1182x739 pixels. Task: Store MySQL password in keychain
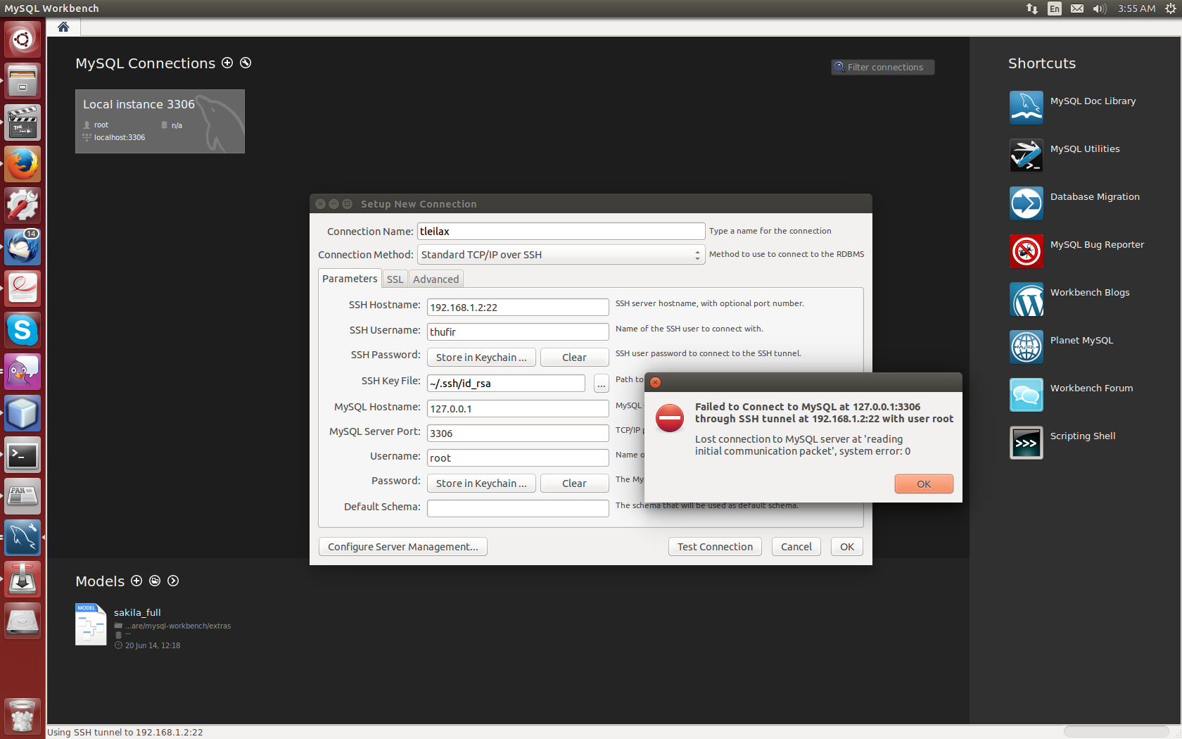(x=481, y=484)
